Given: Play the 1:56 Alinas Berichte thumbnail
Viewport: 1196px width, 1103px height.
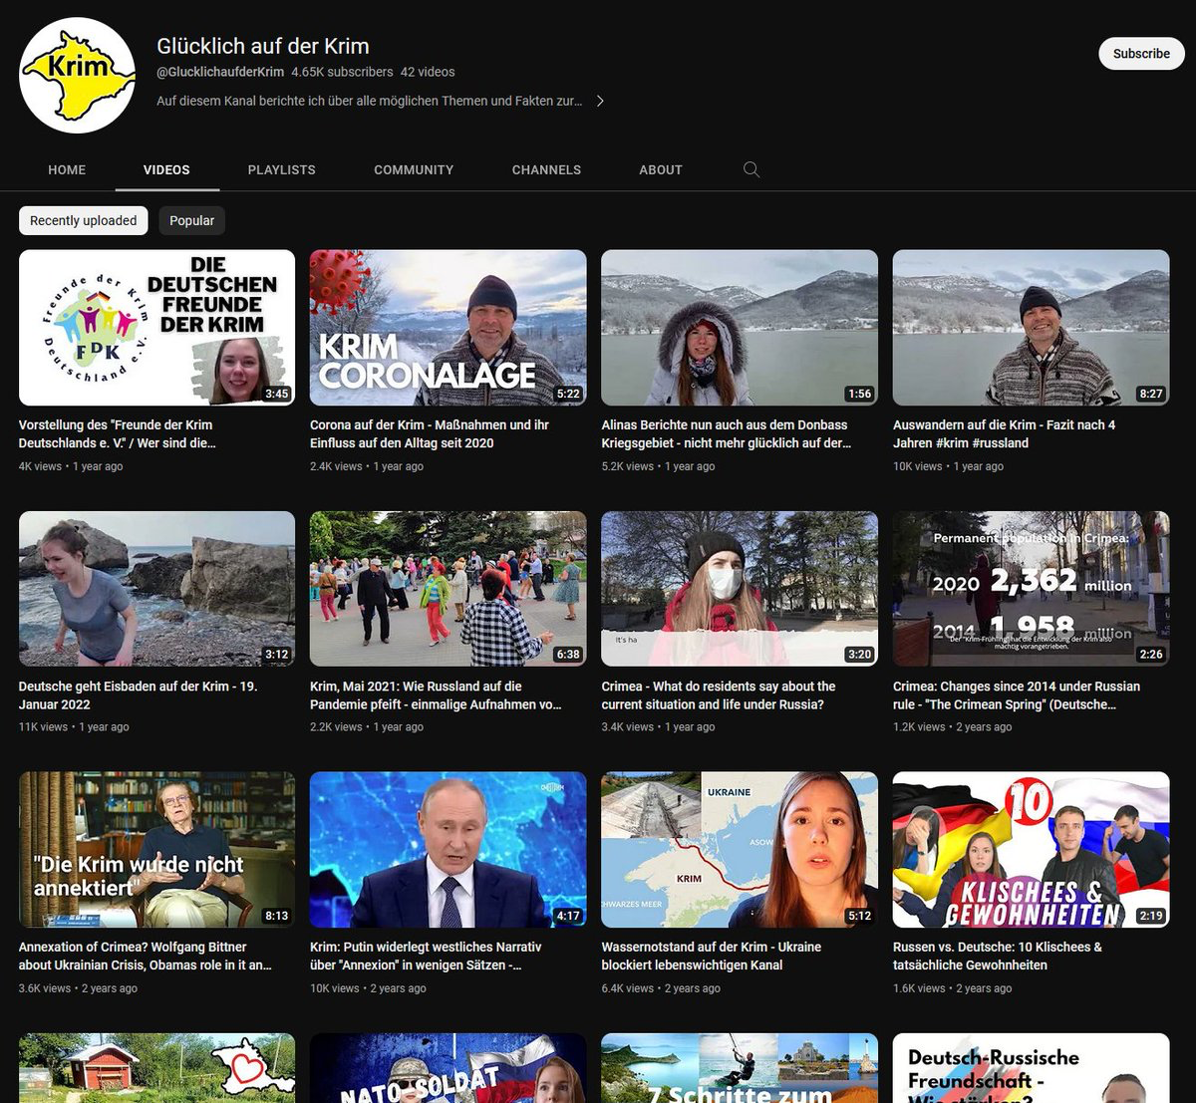Looking at the screenshot, I should (x=740, y=327).
